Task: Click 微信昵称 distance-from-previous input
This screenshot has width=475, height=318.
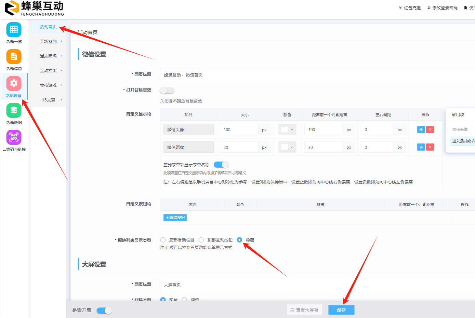Action: 324,147
